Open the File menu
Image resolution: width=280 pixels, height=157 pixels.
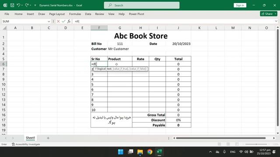(7, 14)
